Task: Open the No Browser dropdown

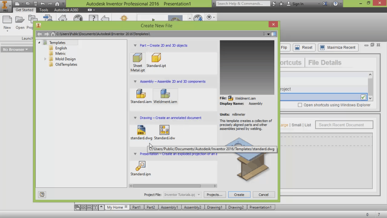Action: tap(15, 49)
